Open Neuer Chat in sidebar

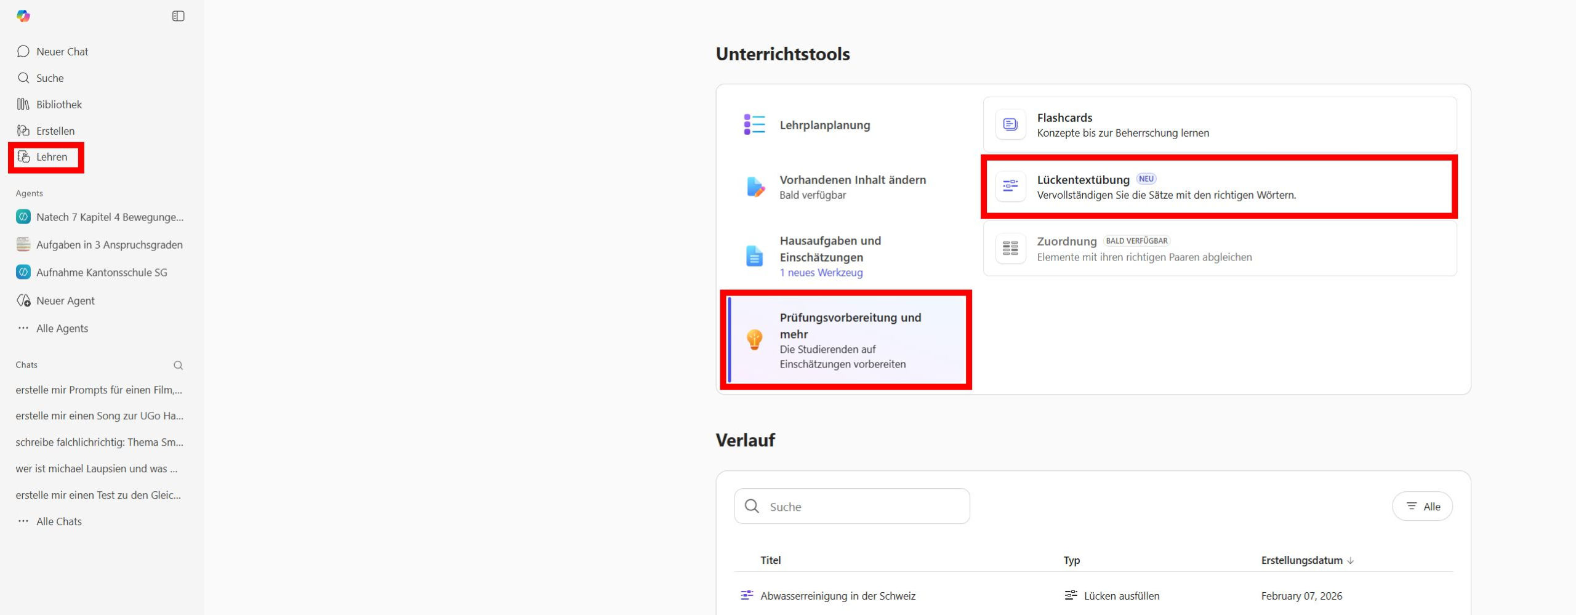pos(62,52)
